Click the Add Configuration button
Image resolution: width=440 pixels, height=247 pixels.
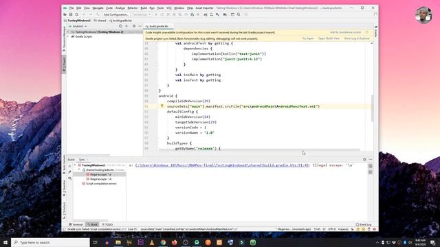(x=115, y=14)
